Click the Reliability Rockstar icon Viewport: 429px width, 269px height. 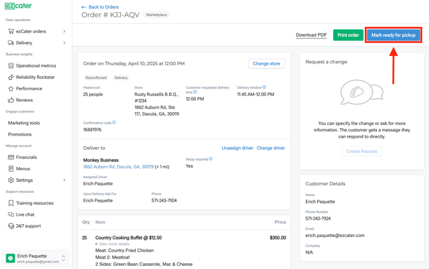point(11,77)
